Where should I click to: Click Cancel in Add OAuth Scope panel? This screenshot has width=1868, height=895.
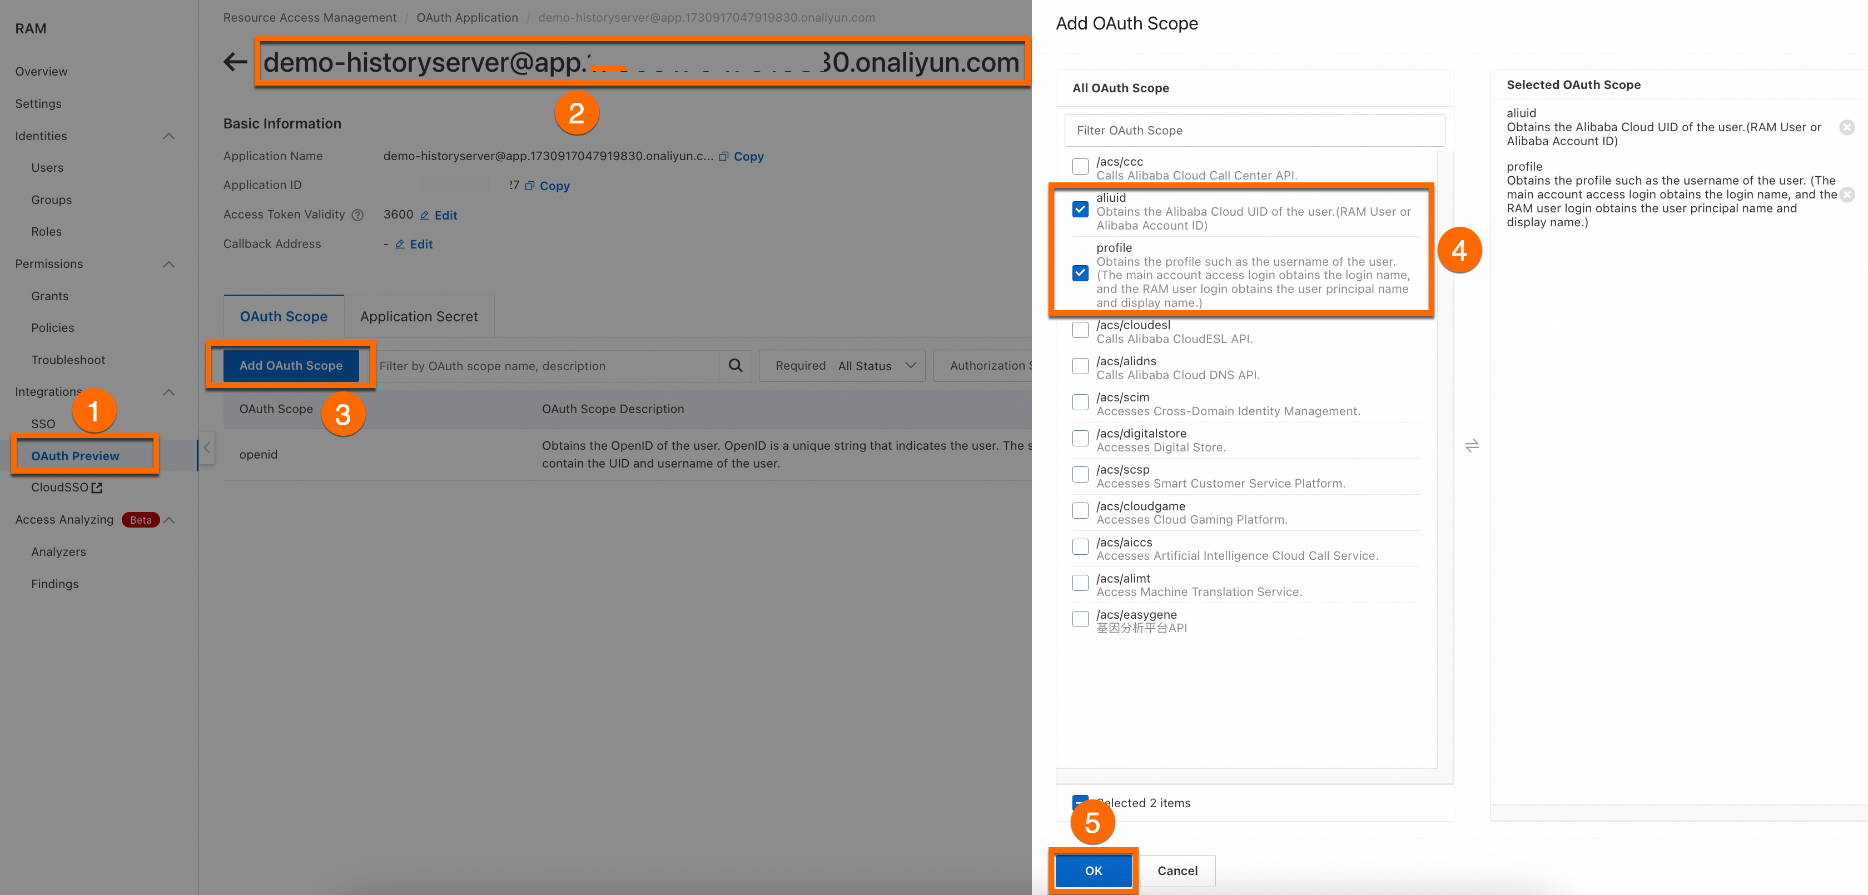1177,871
